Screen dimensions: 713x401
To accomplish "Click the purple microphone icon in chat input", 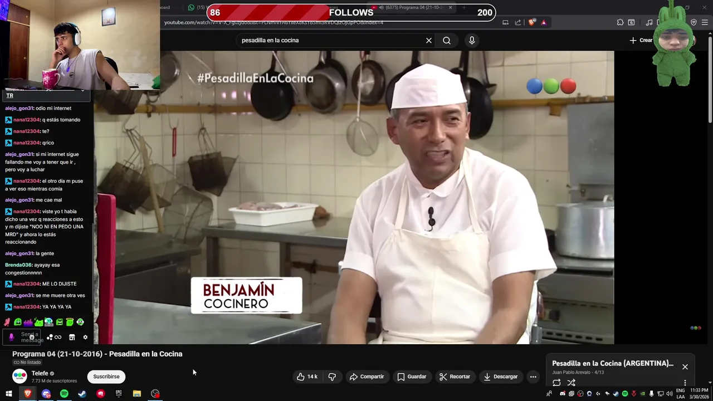I will coord(11,337).
